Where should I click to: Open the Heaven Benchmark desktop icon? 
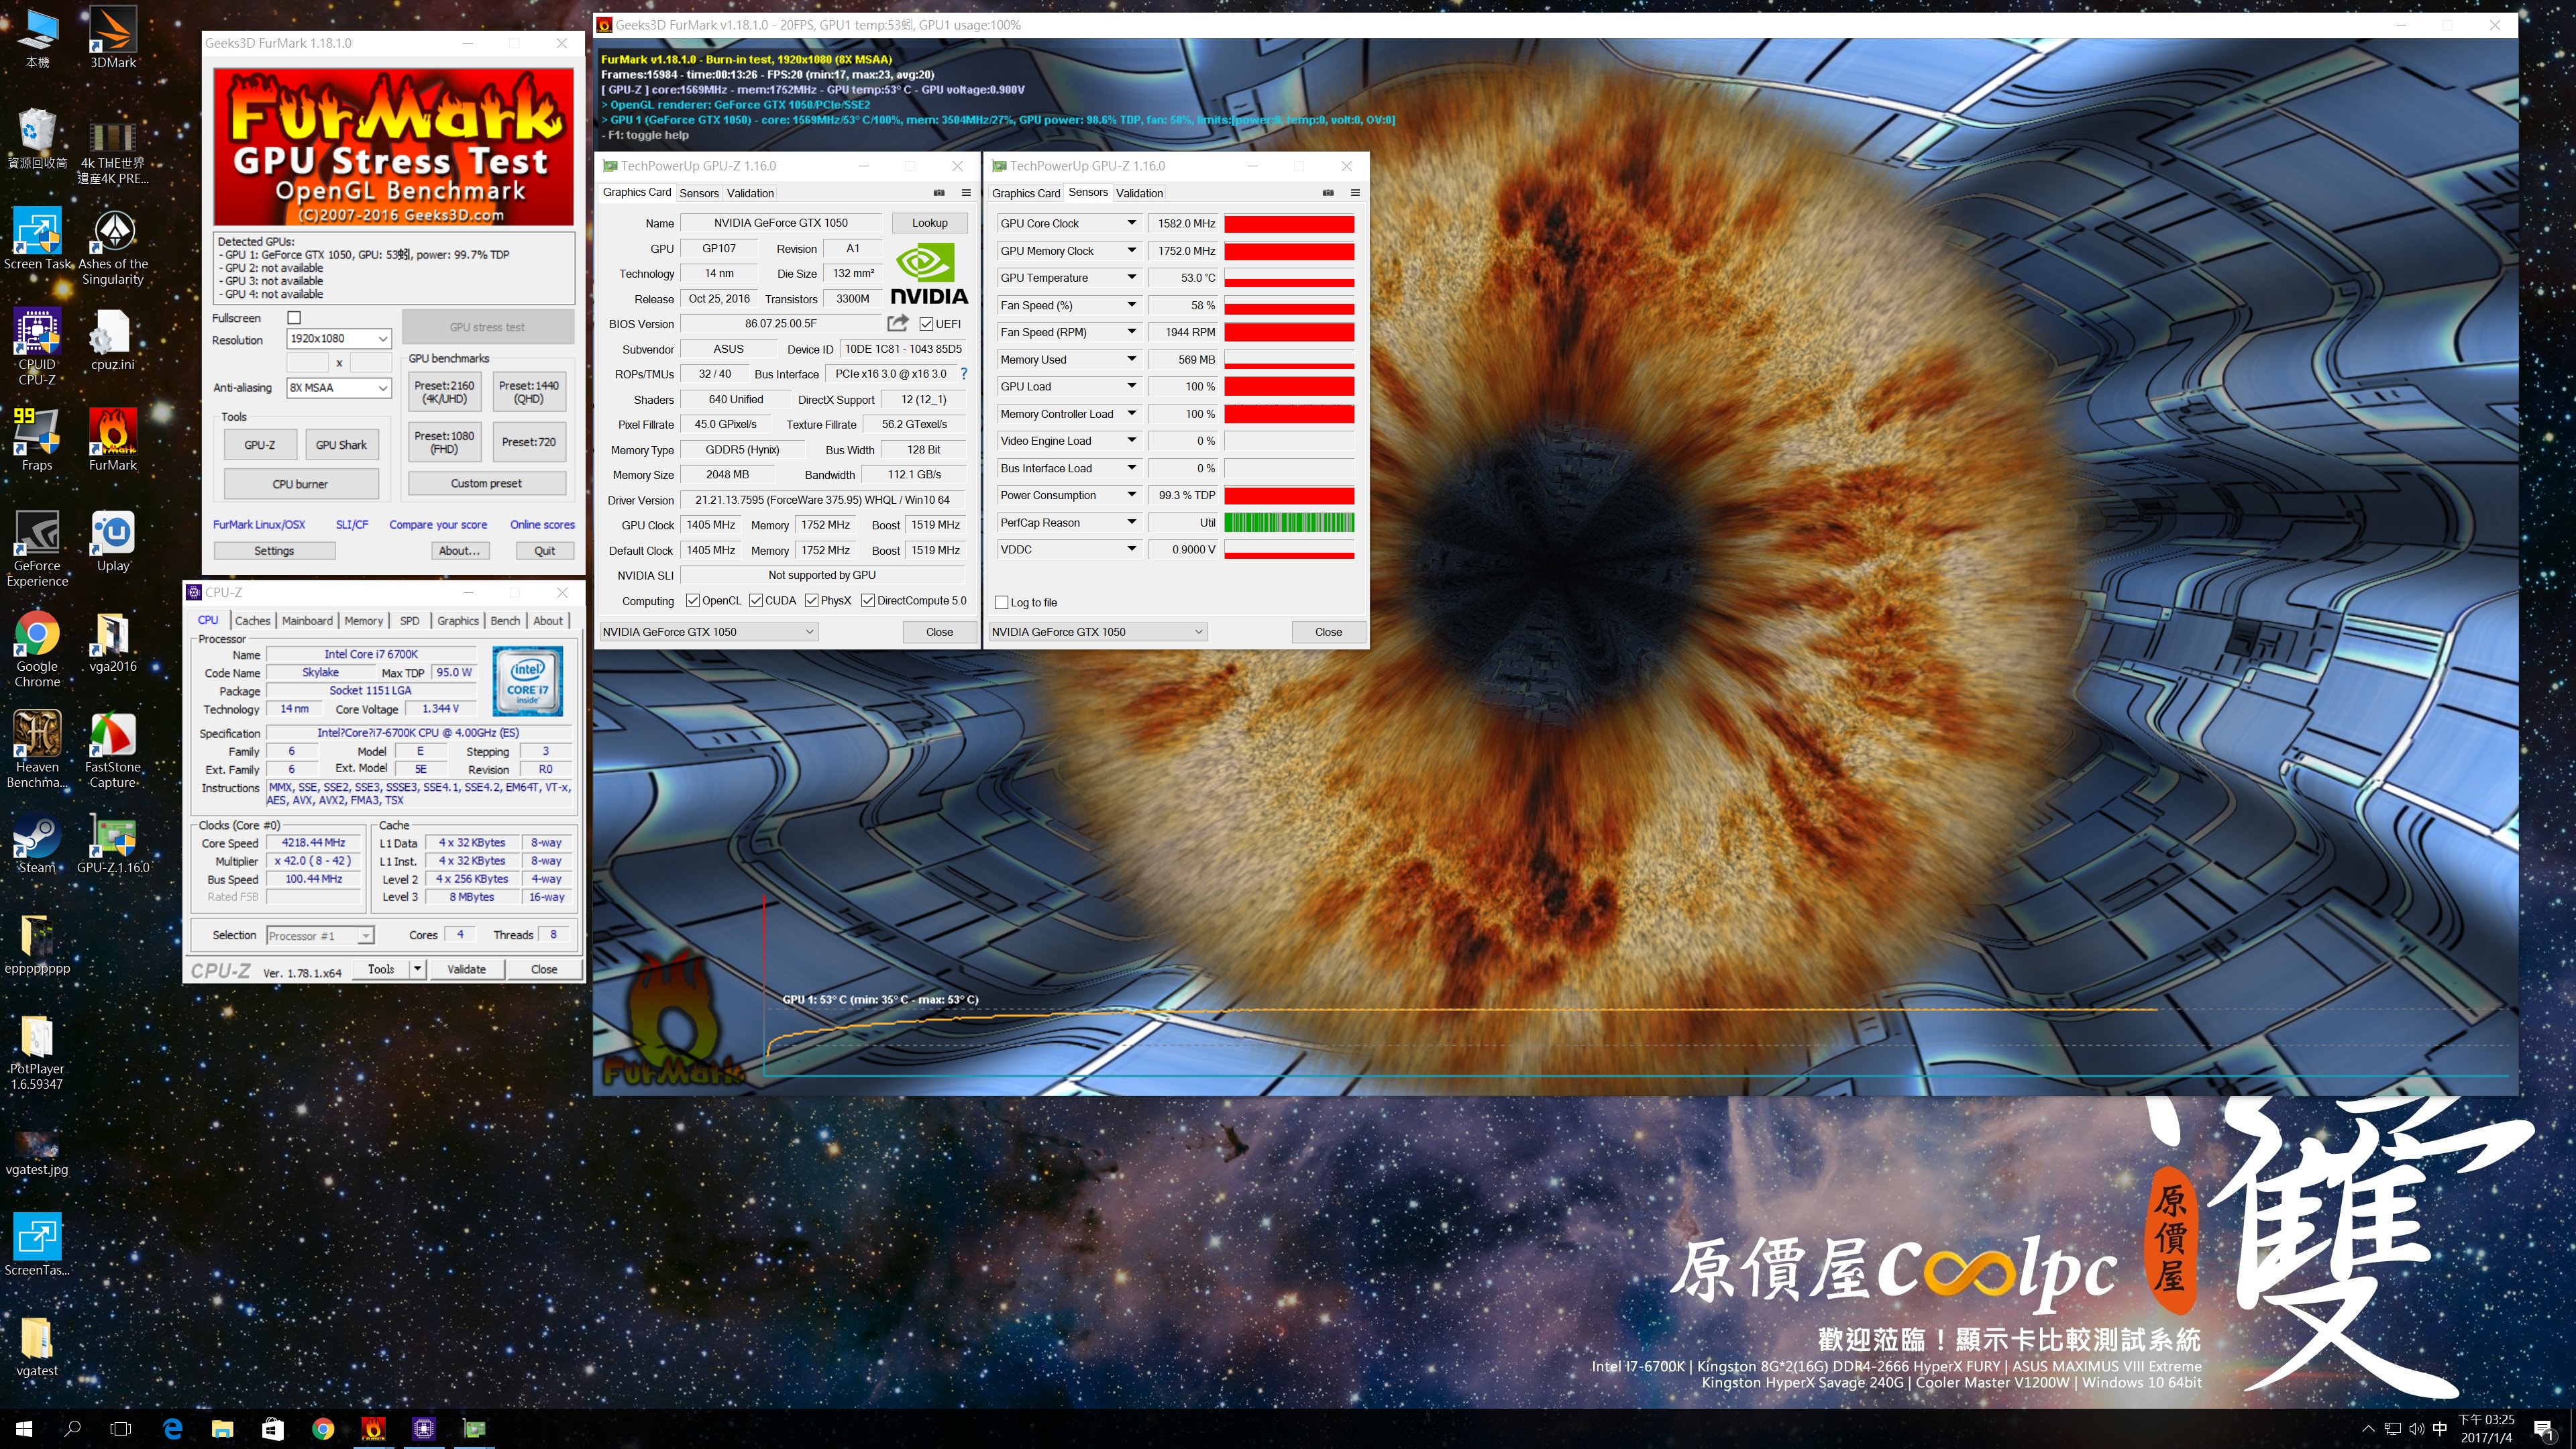[37, 750]
